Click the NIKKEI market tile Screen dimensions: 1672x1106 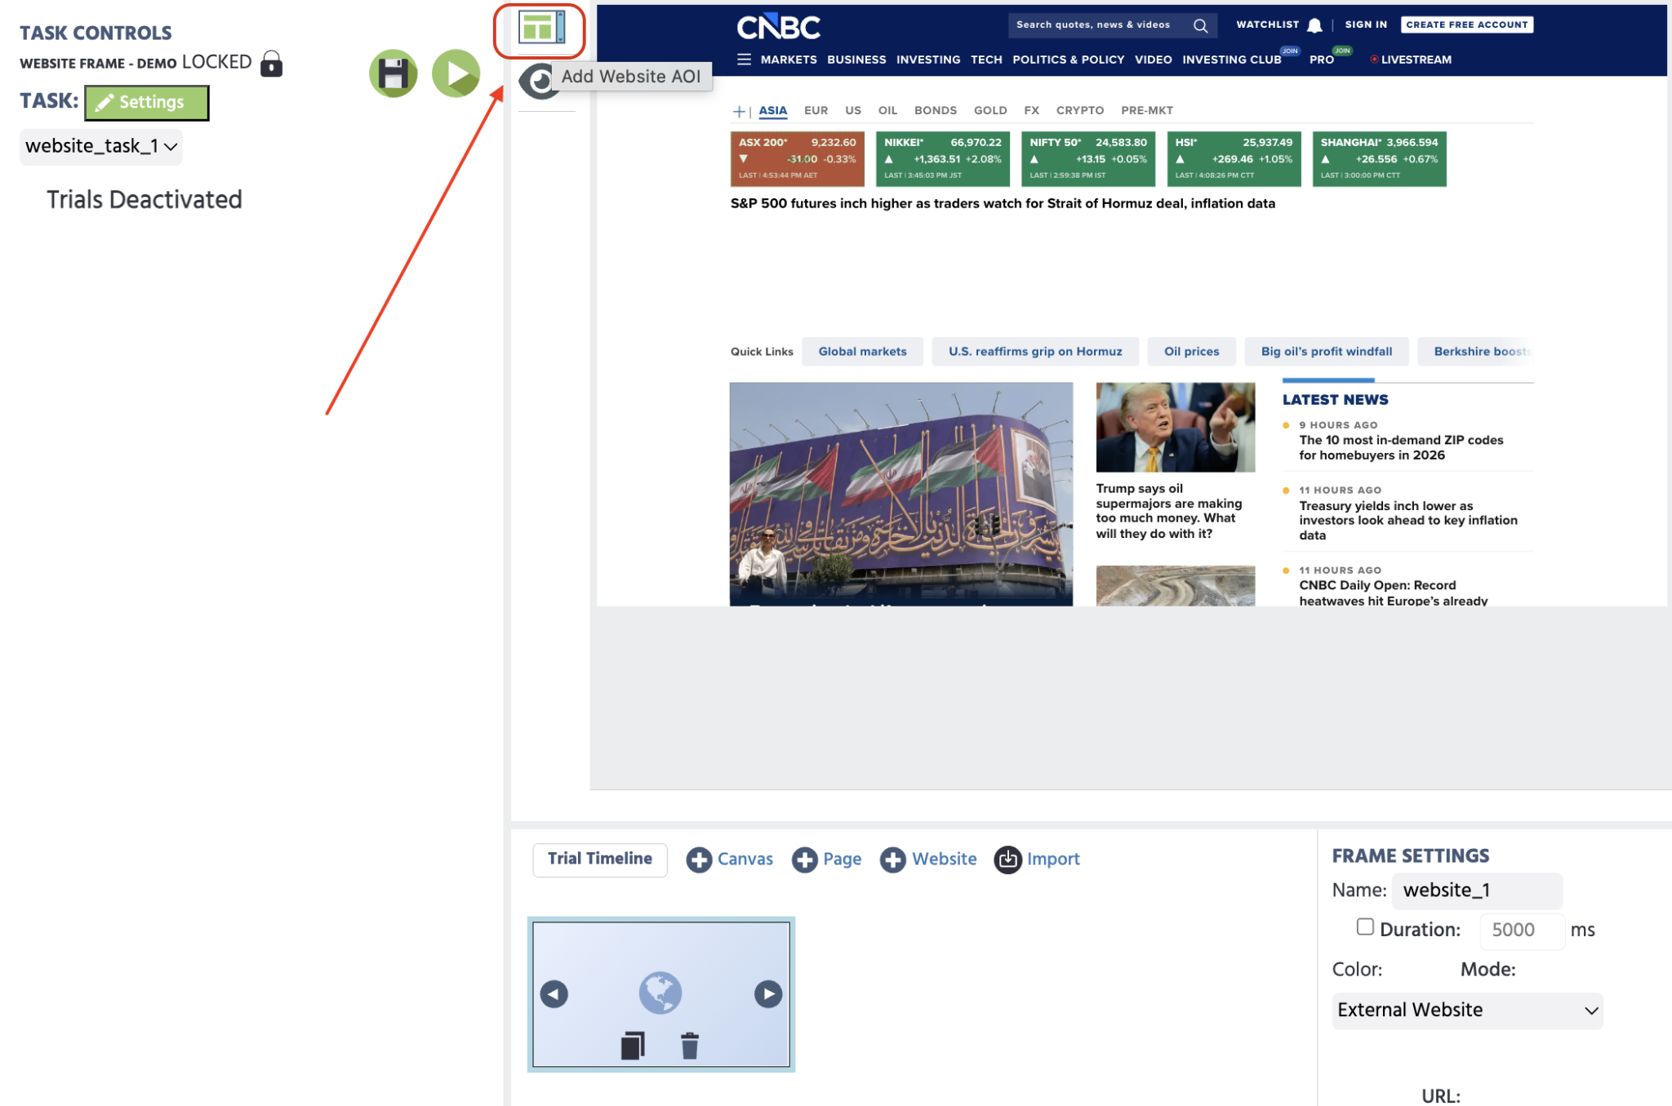[942, 158]
